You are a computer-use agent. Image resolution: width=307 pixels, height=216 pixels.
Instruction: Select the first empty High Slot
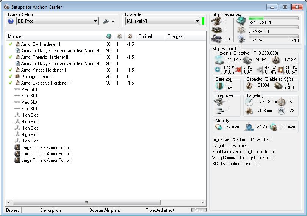pos(106,115)
